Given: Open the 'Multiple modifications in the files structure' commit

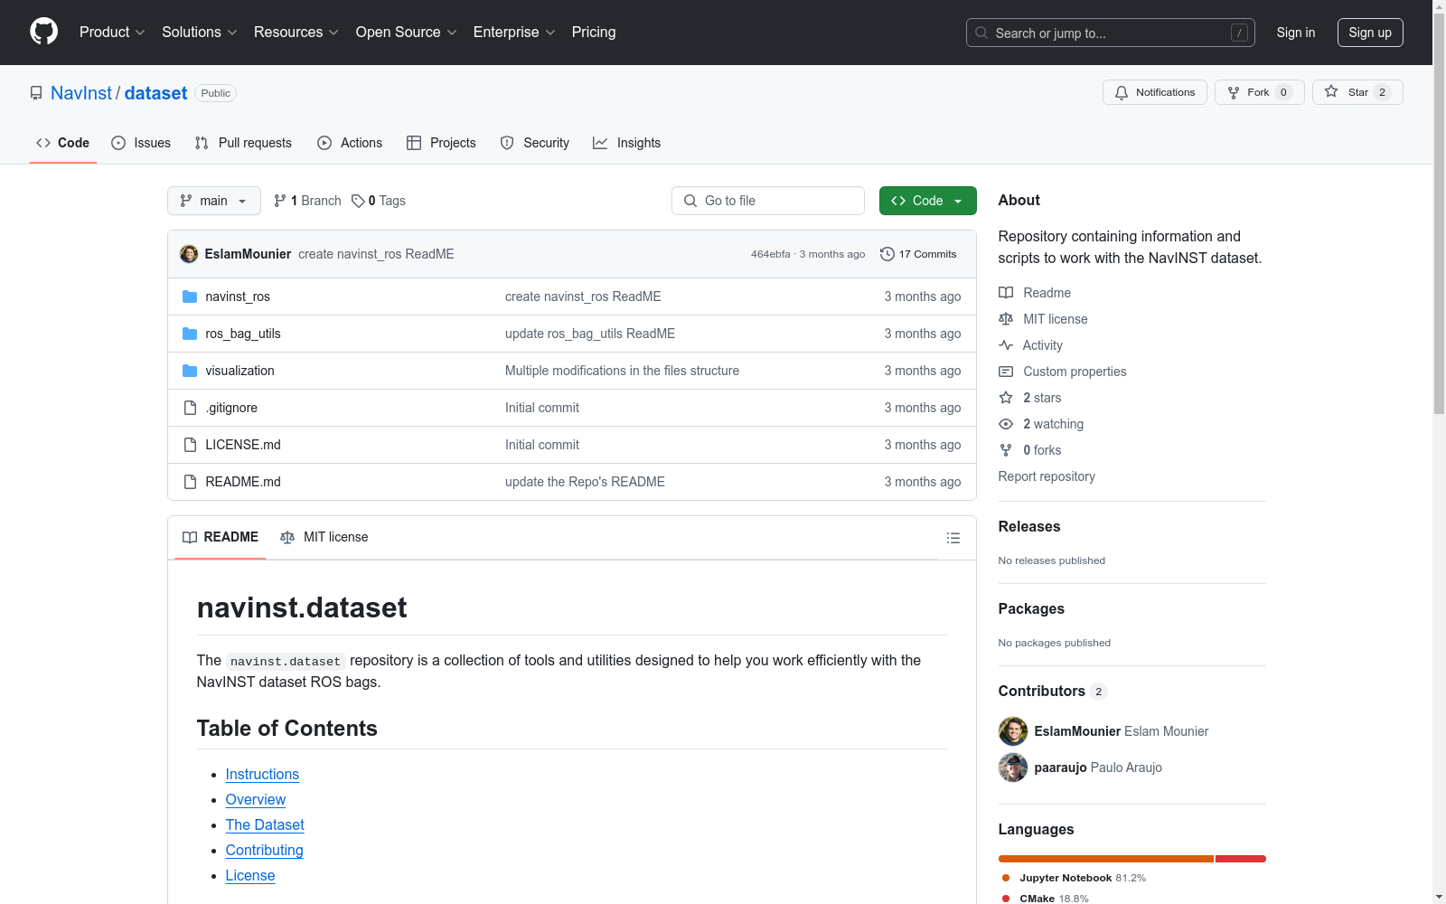Looking at the screenshot, I should click(622, 371).
